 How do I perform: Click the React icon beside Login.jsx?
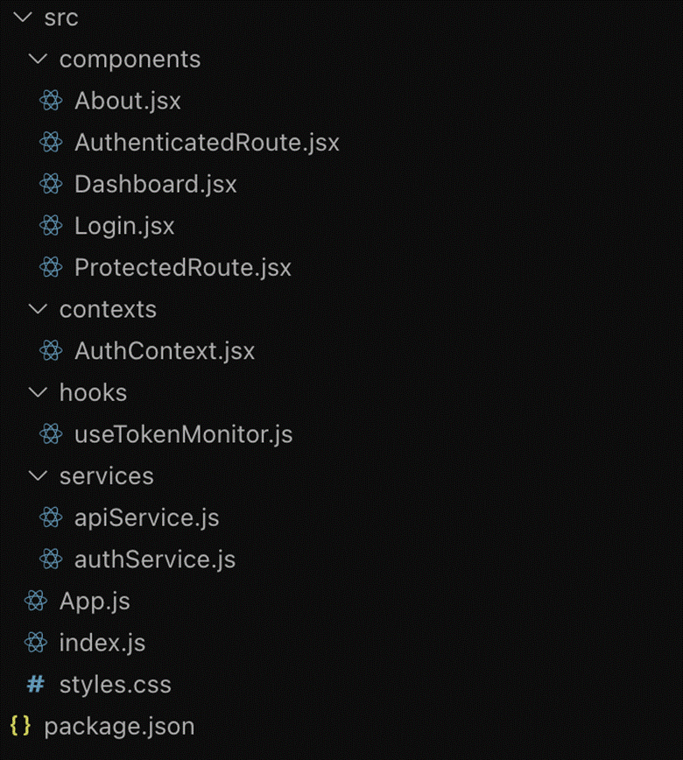51,225
